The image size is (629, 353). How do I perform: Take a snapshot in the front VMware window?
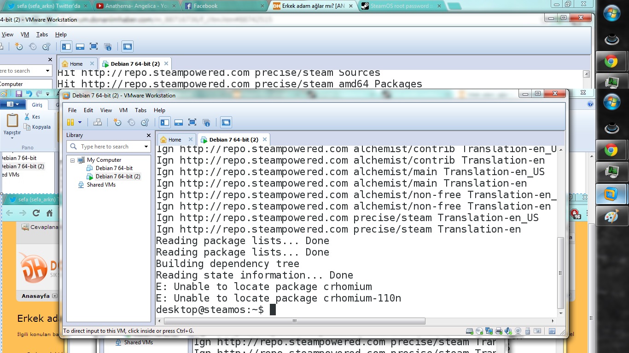117,122
